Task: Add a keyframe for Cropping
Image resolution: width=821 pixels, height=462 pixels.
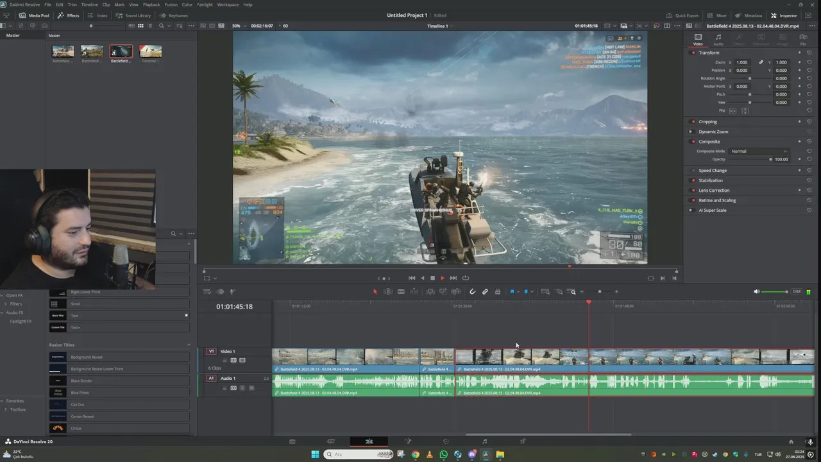Action: [799, 122]
